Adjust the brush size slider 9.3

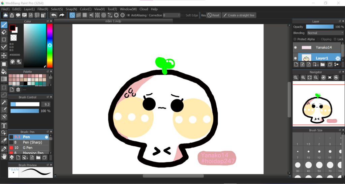click(x=25, y=104)
